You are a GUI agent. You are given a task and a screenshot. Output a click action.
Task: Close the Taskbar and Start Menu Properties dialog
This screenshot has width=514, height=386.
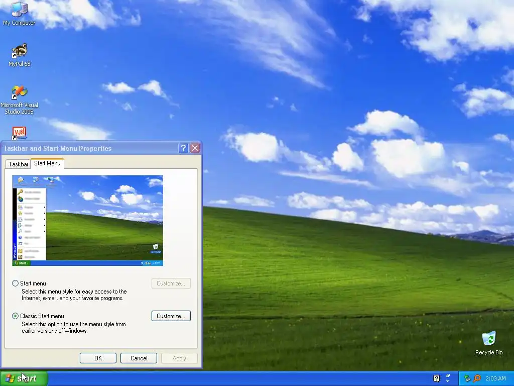pos(195,148)
